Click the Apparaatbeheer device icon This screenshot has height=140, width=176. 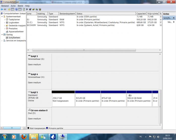pyautogui.click(x=7, y=31)
